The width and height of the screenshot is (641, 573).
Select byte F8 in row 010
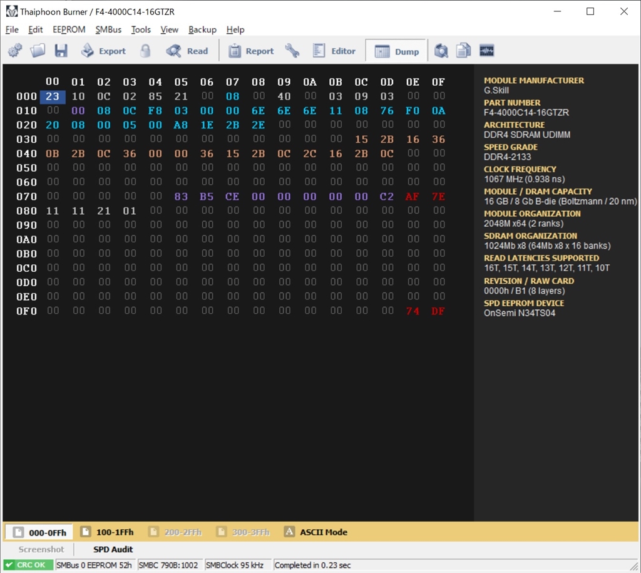[155, 110]
